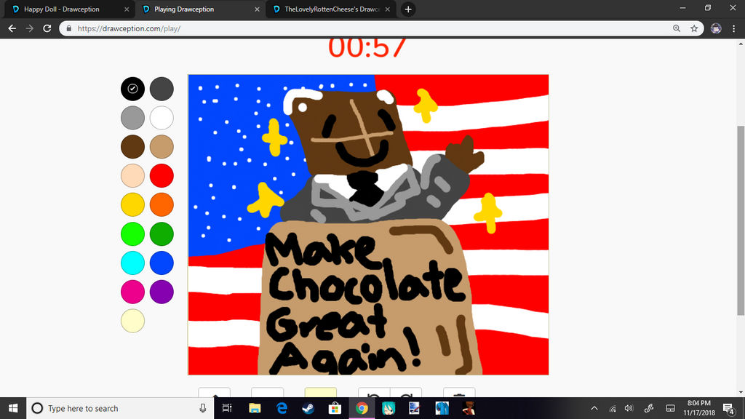Image resolution: width=745 pixels, height=419 pixels.
Task: Choose the blue color swatch
Action: 162,263
